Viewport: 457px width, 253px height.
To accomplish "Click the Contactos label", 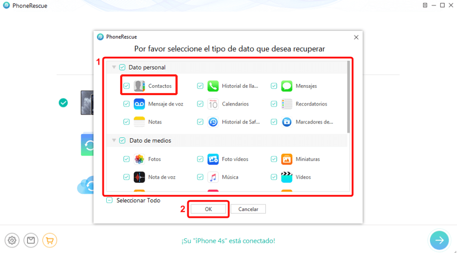I will pyautogui.click(x=159, y=86).
